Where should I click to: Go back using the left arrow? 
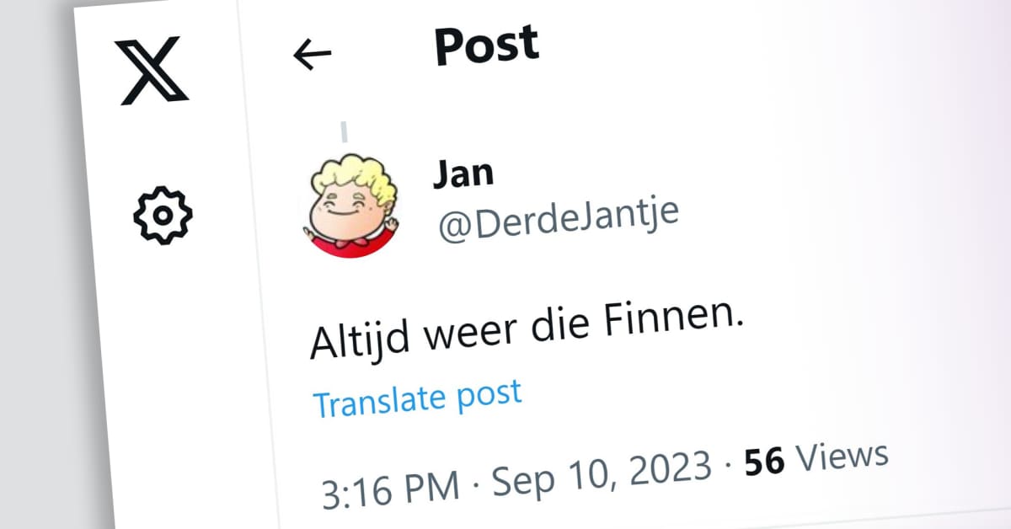(313, 55)
